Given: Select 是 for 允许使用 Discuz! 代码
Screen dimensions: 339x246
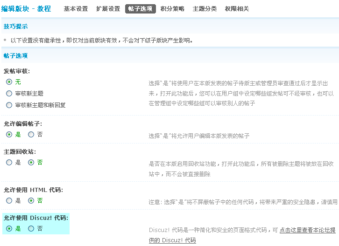Looking at the screenshot, I should point(9,229).
